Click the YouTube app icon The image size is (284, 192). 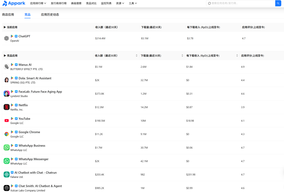click(x=7, y=121)
